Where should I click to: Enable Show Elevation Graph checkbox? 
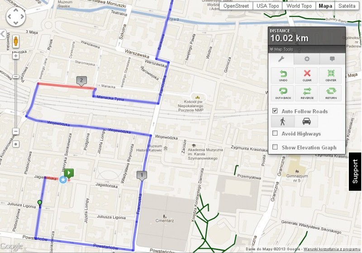click(x=275, y=147)
